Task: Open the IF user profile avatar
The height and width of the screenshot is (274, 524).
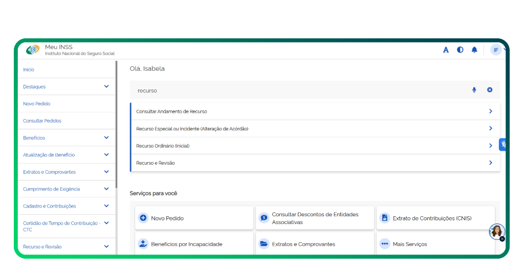Action: (496, 50)
